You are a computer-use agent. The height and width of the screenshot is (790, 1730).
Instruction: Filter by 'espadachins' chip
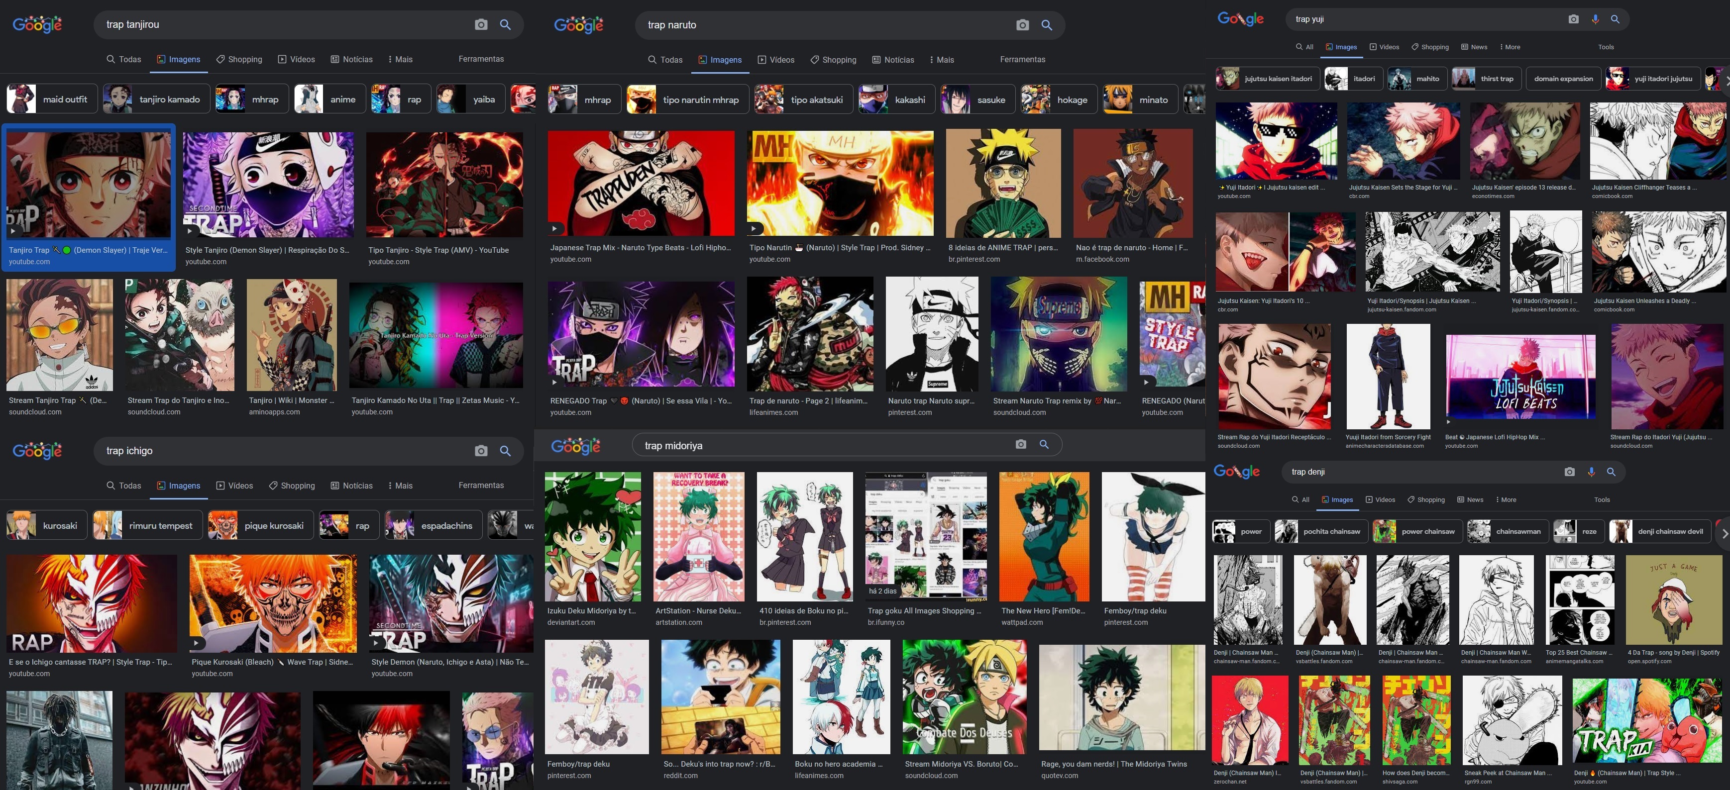(x=433, y=525)
